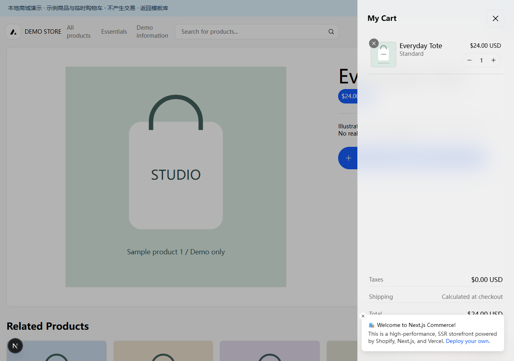Select the My Cart heading

pos(382,18)
